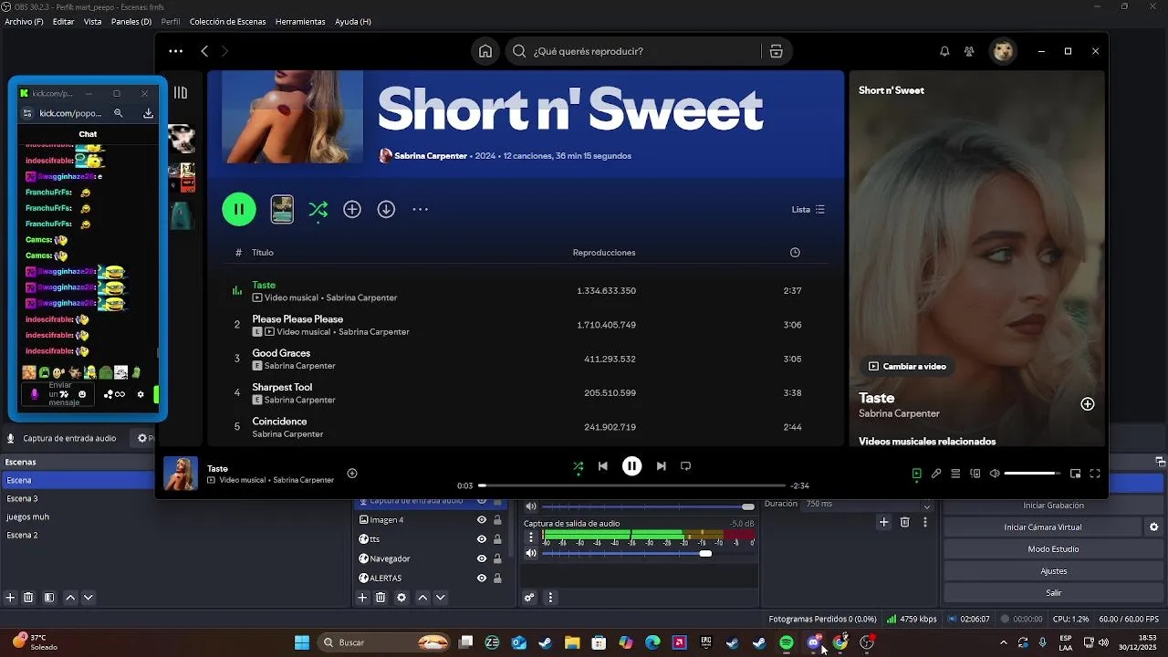Image resolution: width=1168 pixels, height=657 pixels.
Task: Open the Browse icon in search bar
Action: tap(777, 51)
